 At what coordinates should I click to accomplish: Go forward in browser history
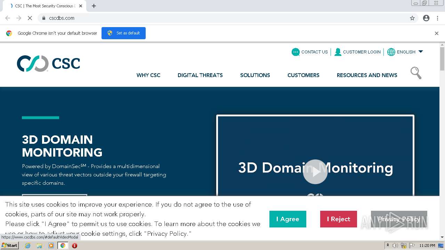coord(19,18)
